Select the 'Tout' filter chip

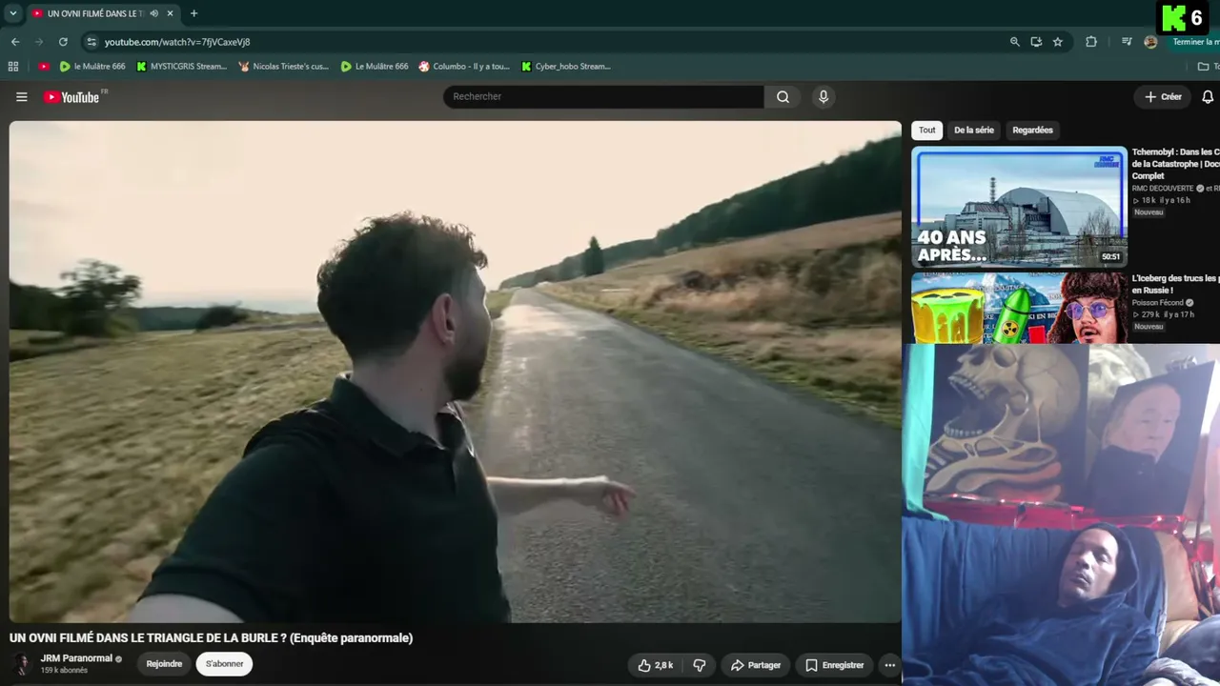pyautogui.click(x=927, y=131)
